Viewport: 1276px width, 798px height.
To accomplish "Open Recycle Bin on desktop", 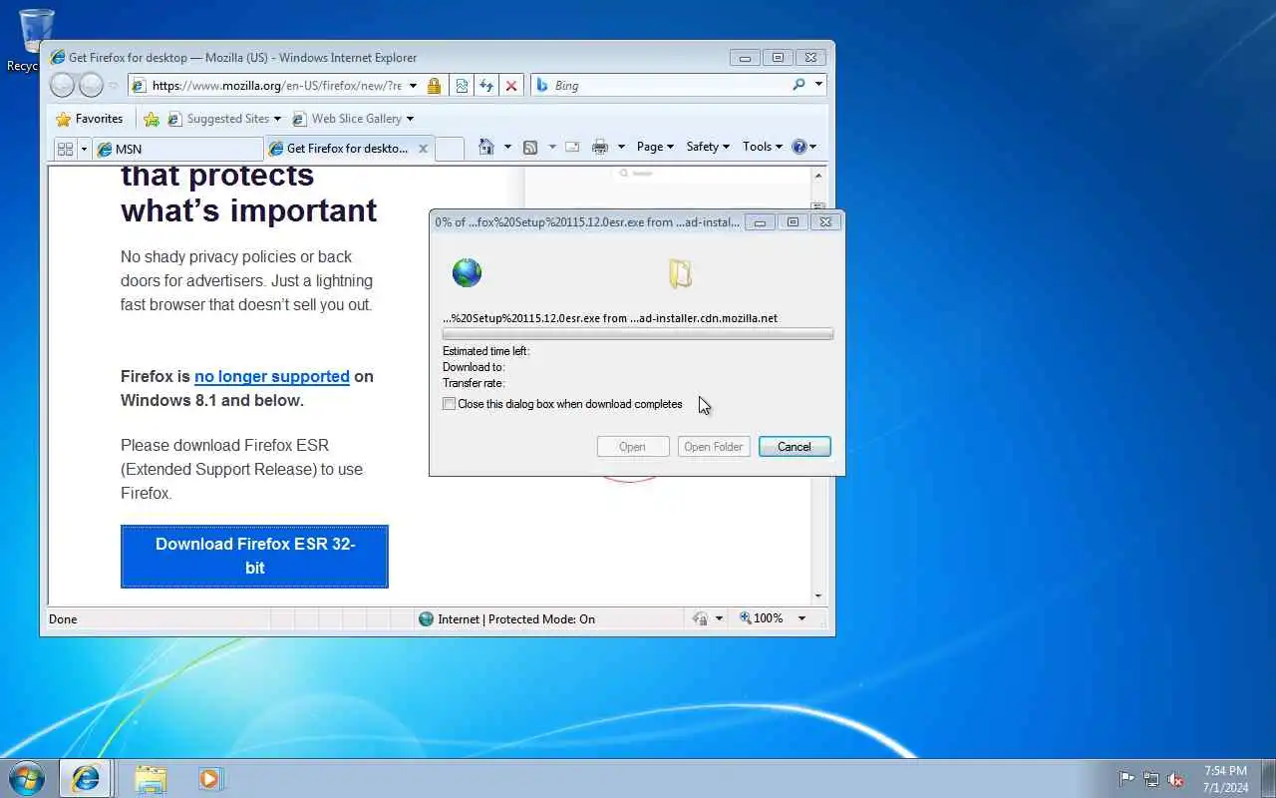I will 36,40.
